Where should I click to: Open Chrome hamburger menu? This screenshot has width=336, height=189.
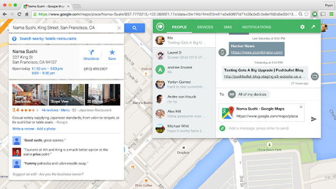[x=331, y=14]
